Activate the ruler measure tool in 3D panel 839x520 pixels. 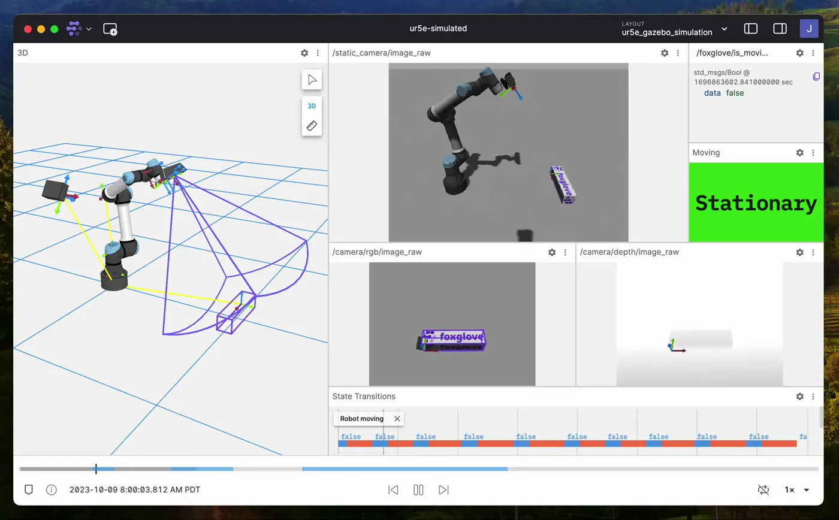(312, 126)
